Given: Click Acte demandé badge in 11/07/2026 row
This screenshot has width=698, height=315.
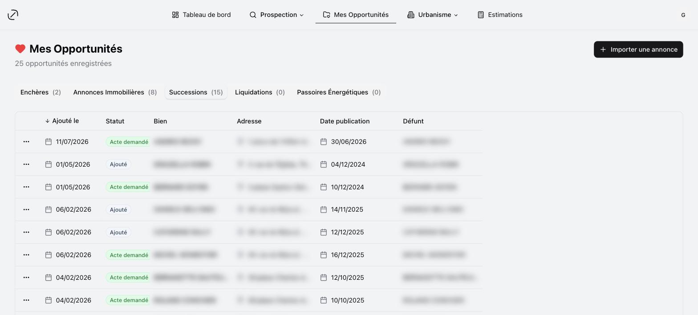Looking at the screenshot, I should click(x=129, y=142).
